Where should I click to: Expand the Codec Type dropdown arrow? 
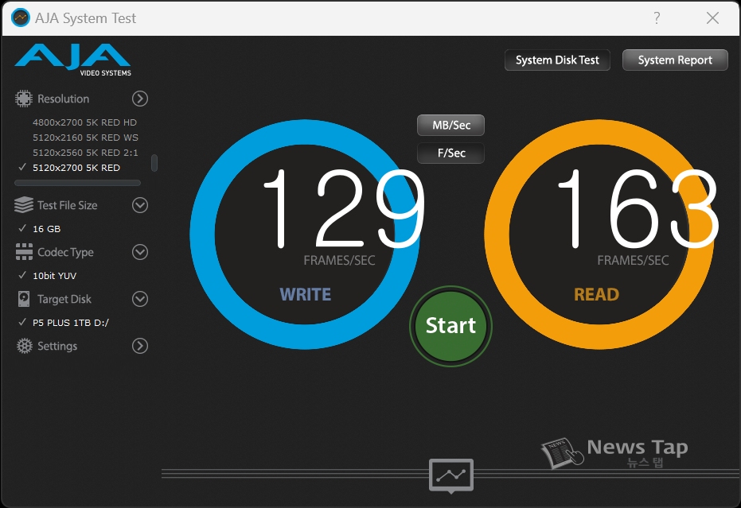(x=140, y=252)
